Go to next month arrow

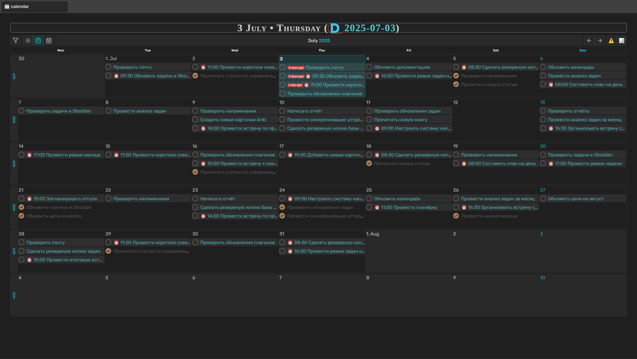(600, 41)
